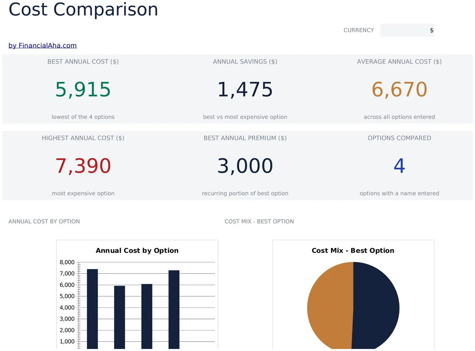Click the COST MIX - BEST OPTION section label
The height and width of the screenshot is (351, 475).
(259, 222)
